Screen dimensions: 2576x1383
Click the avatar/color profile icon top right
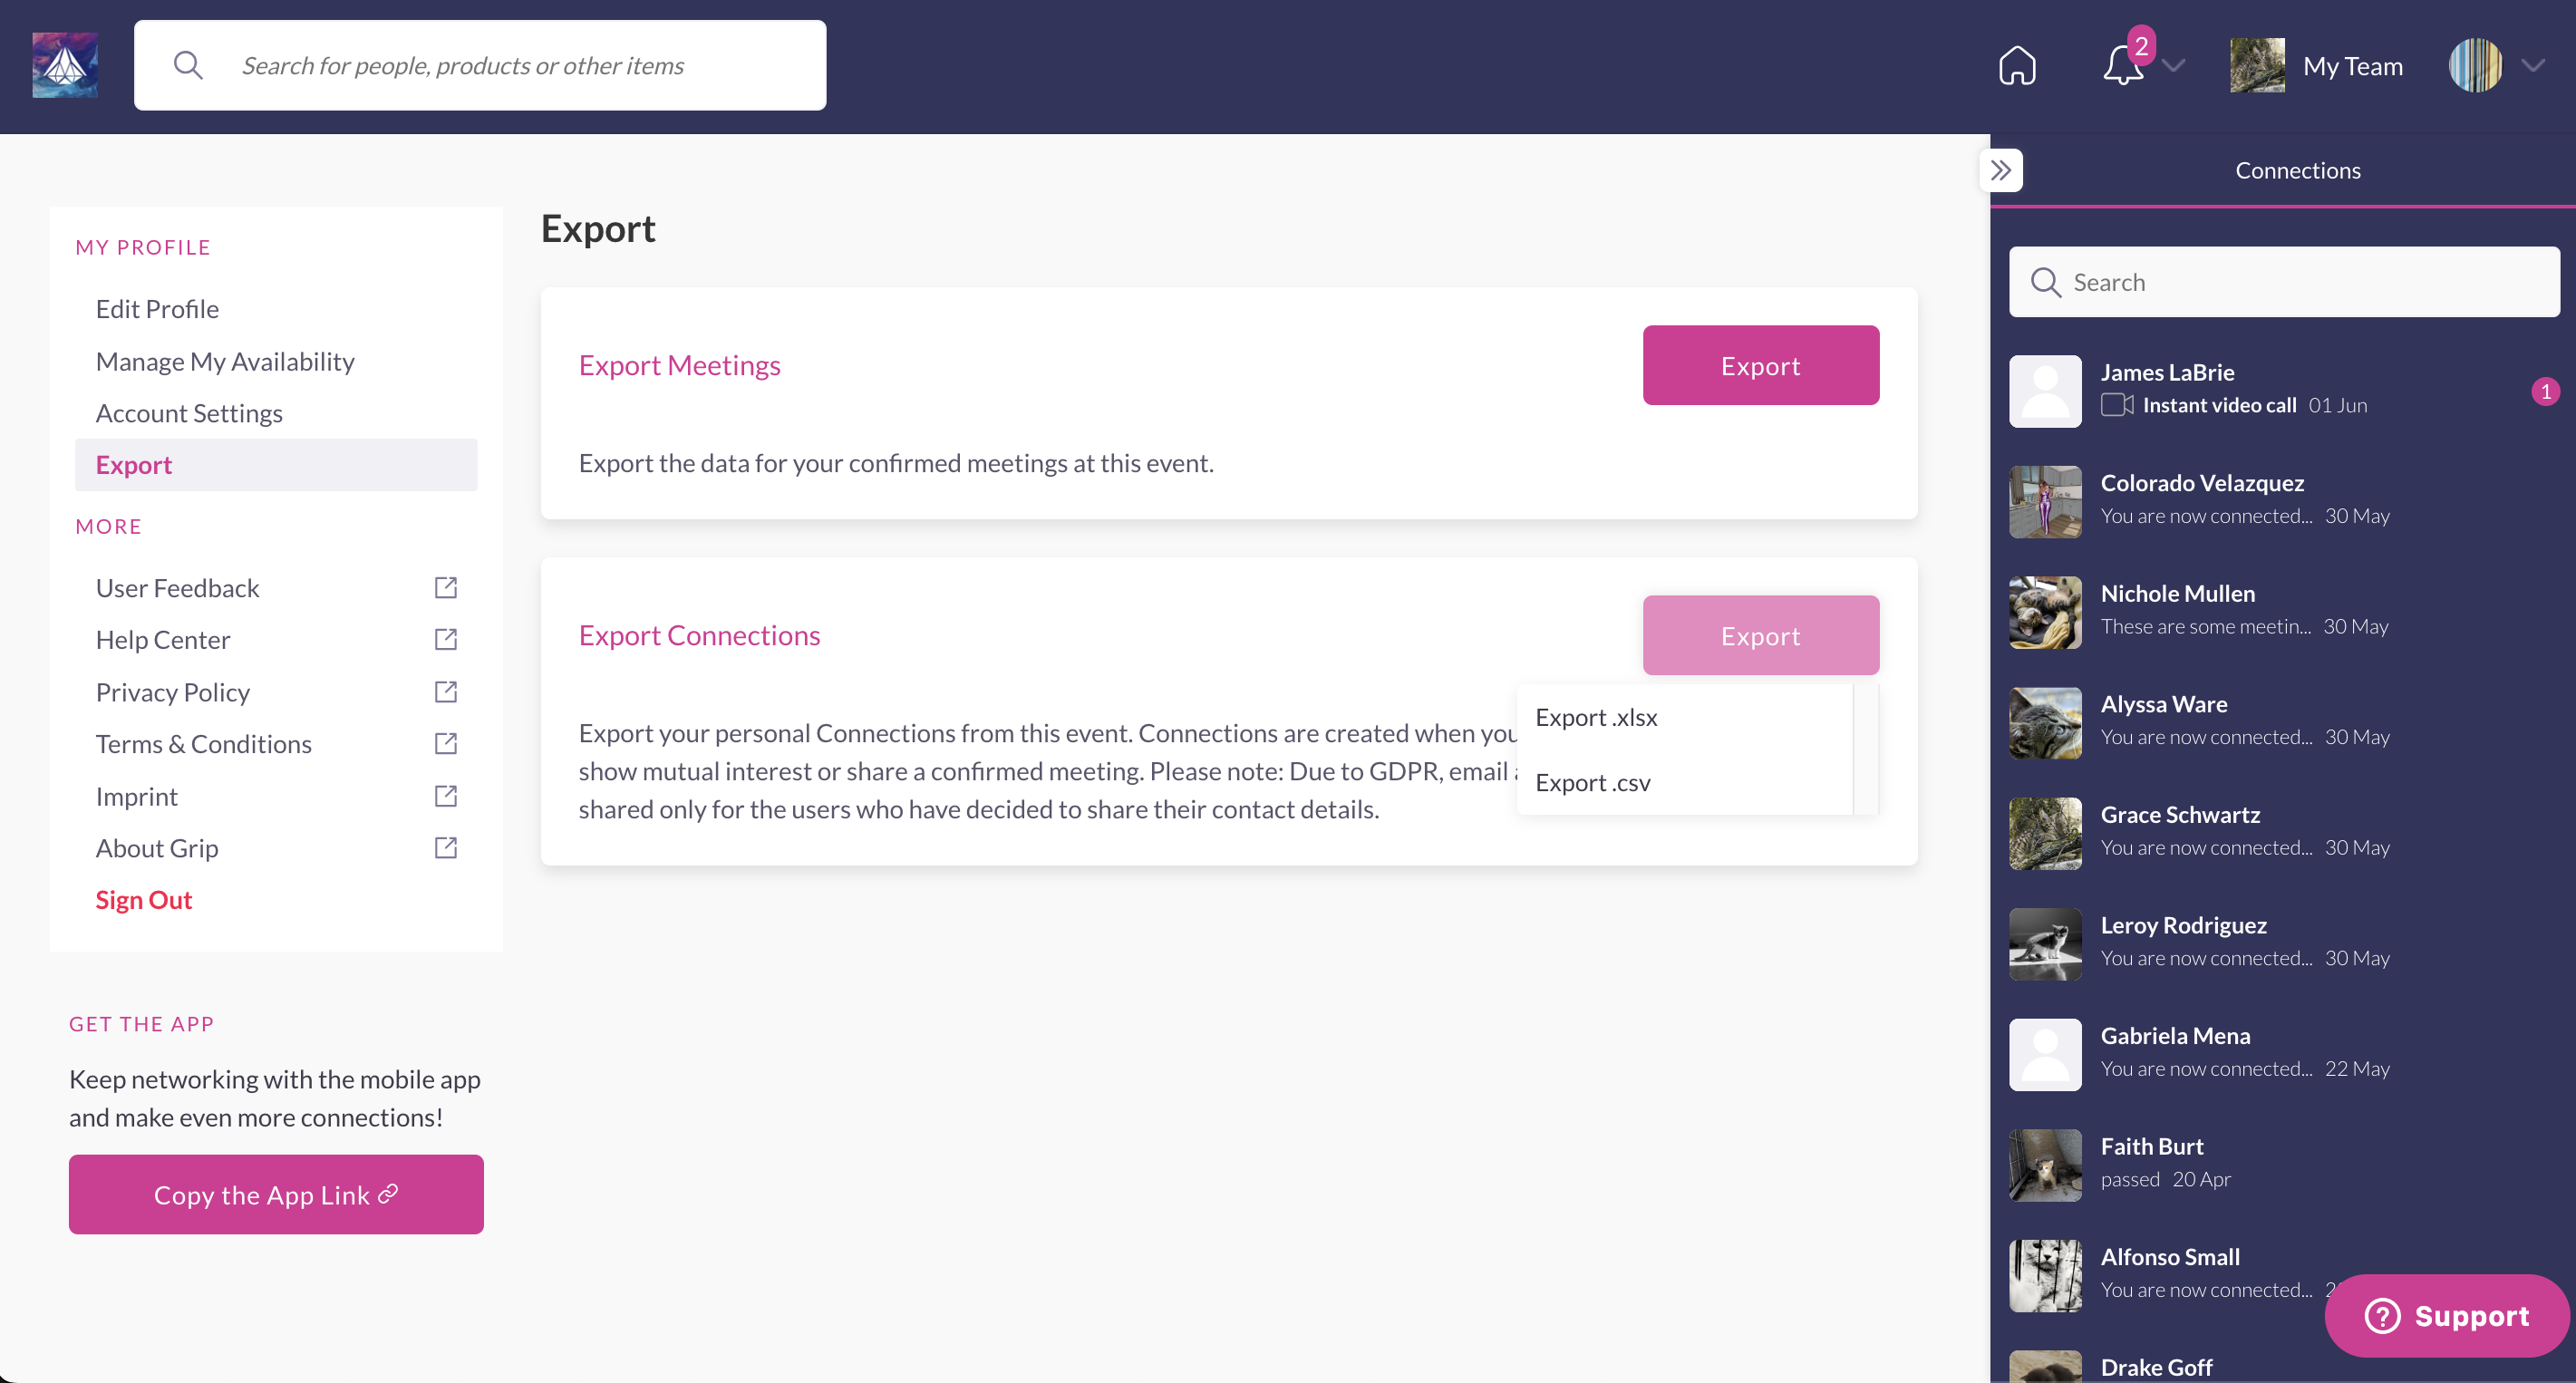[2474, 64]
